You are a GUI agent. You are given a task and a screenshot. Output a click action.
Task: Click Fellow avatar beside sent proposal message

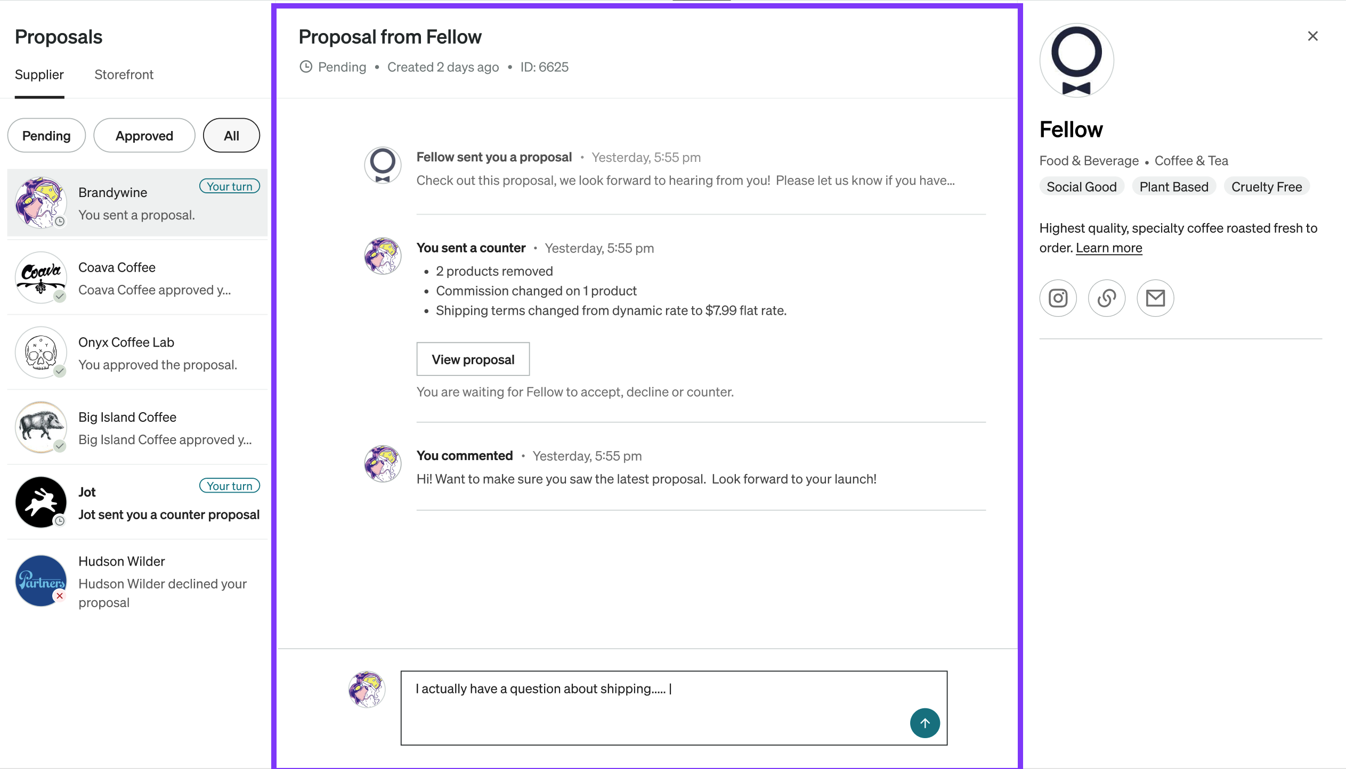point(383,165)
